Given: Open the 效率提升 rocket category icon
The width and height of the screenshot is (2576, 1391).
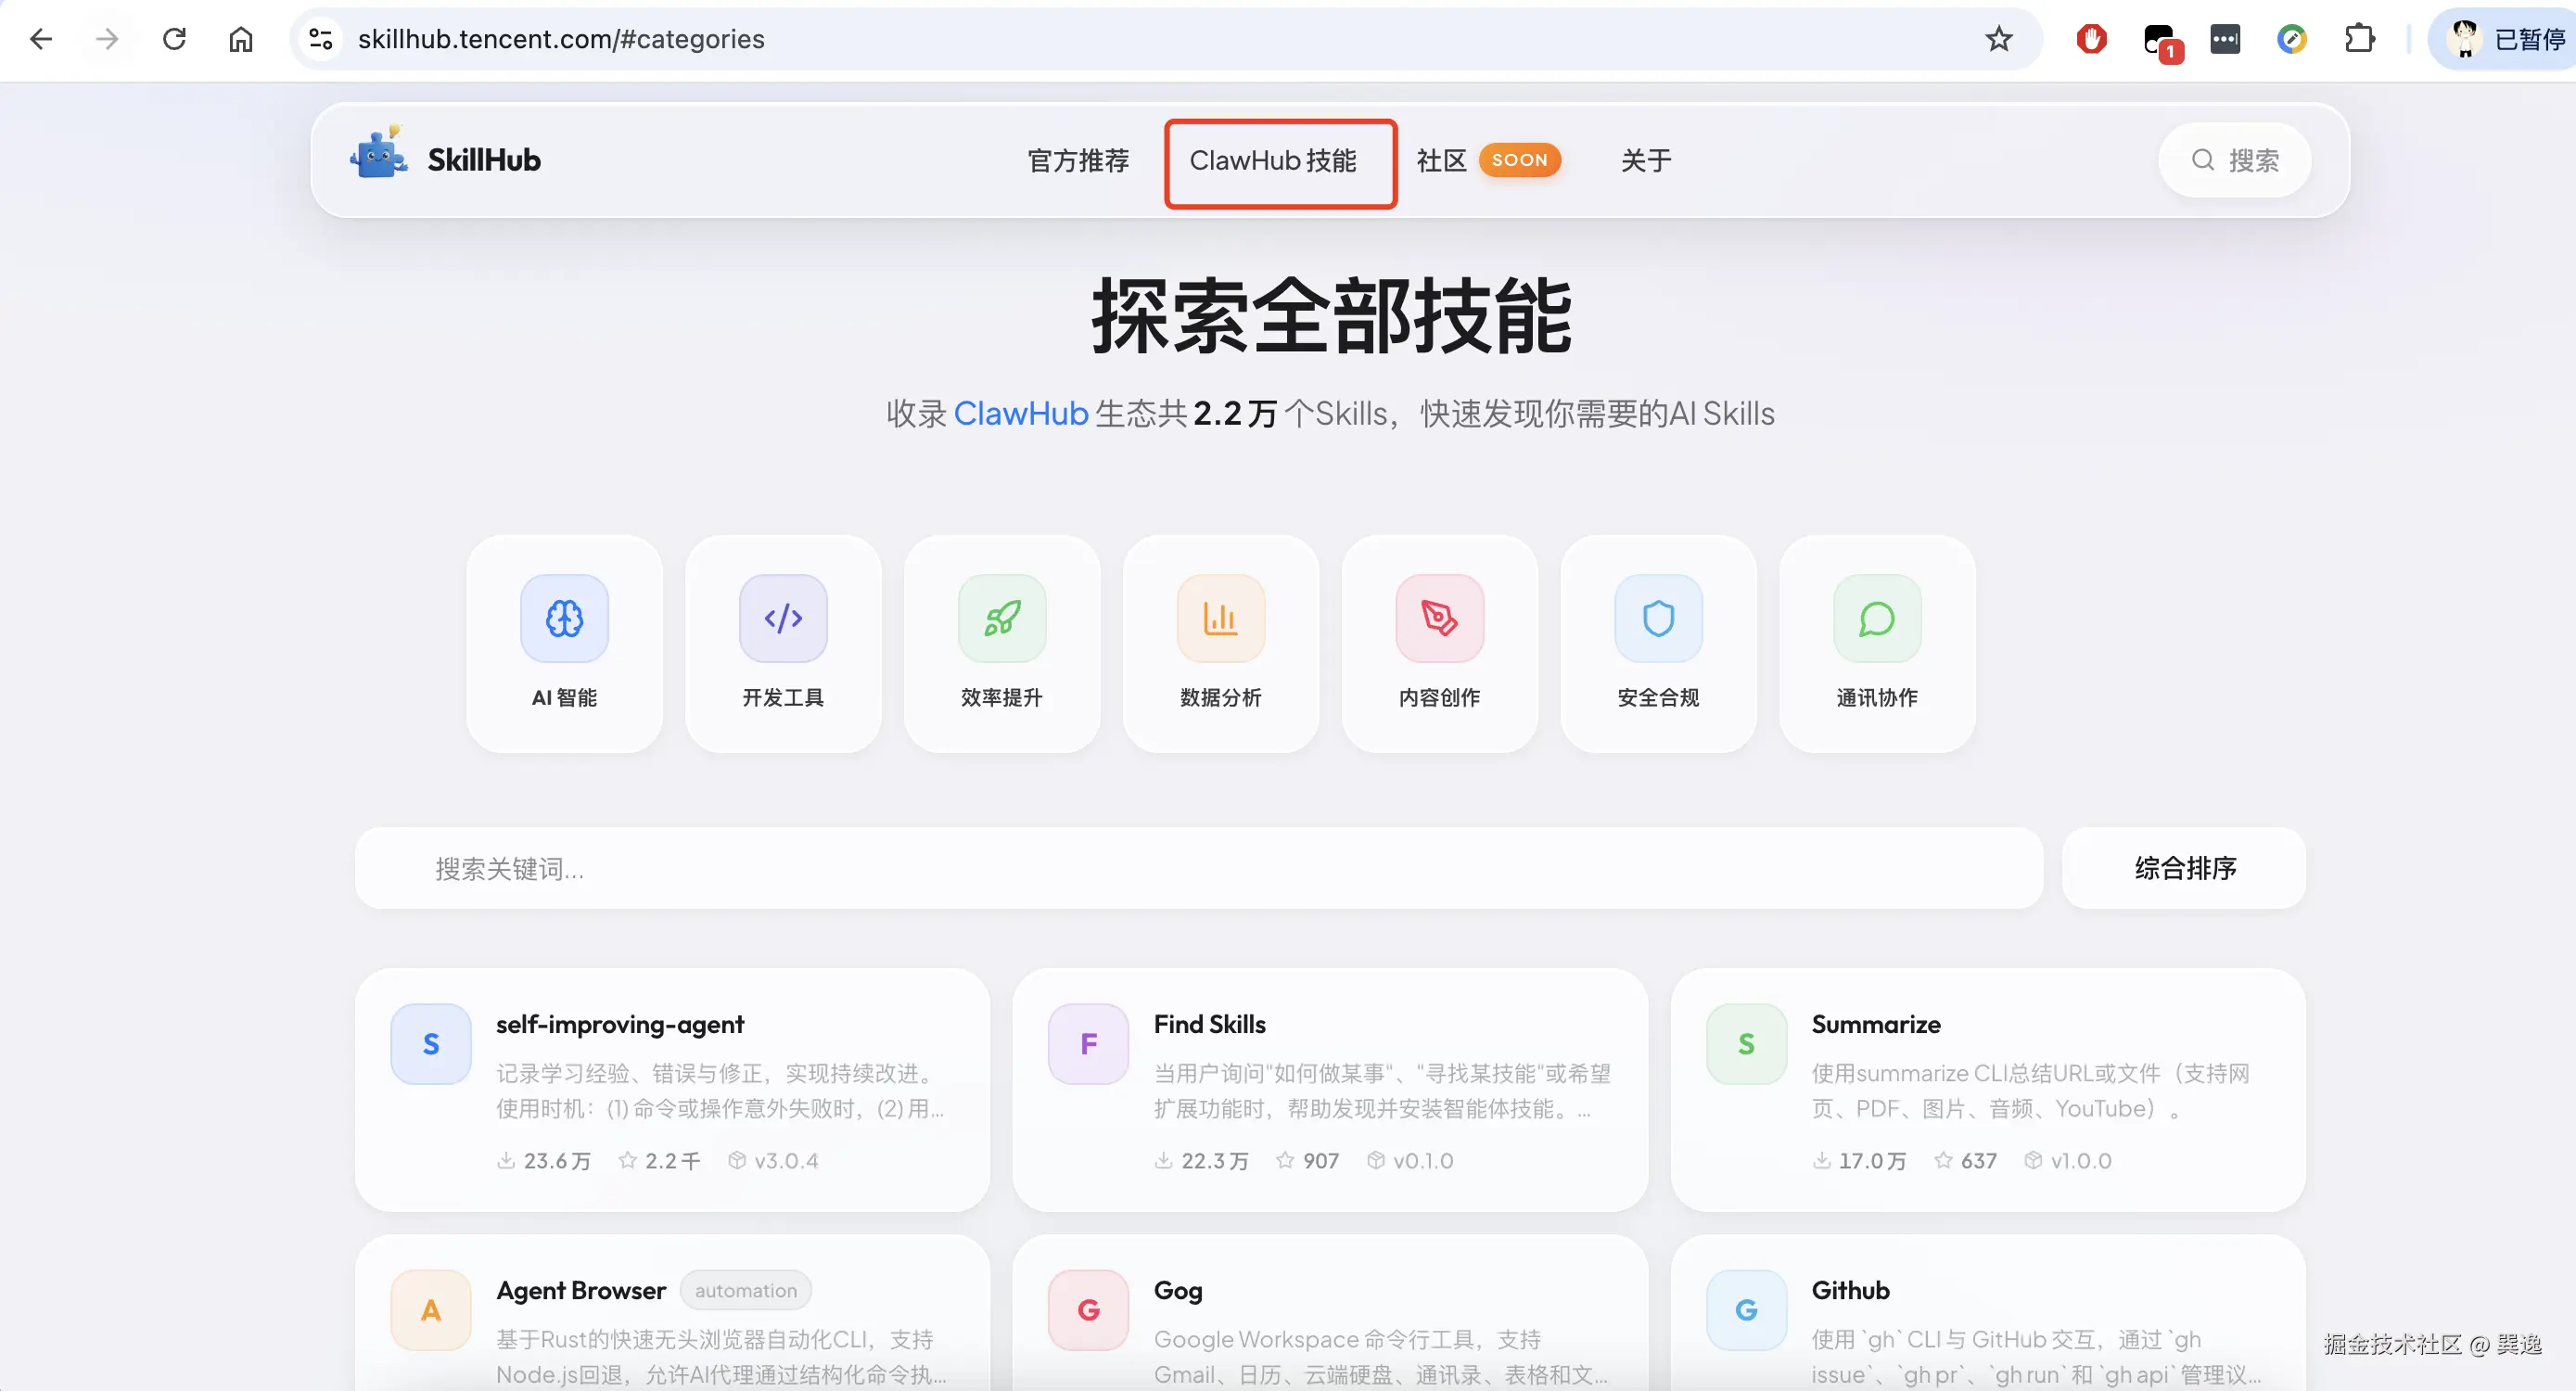Looking at the screenshot, I should (x=1002, y=618).
